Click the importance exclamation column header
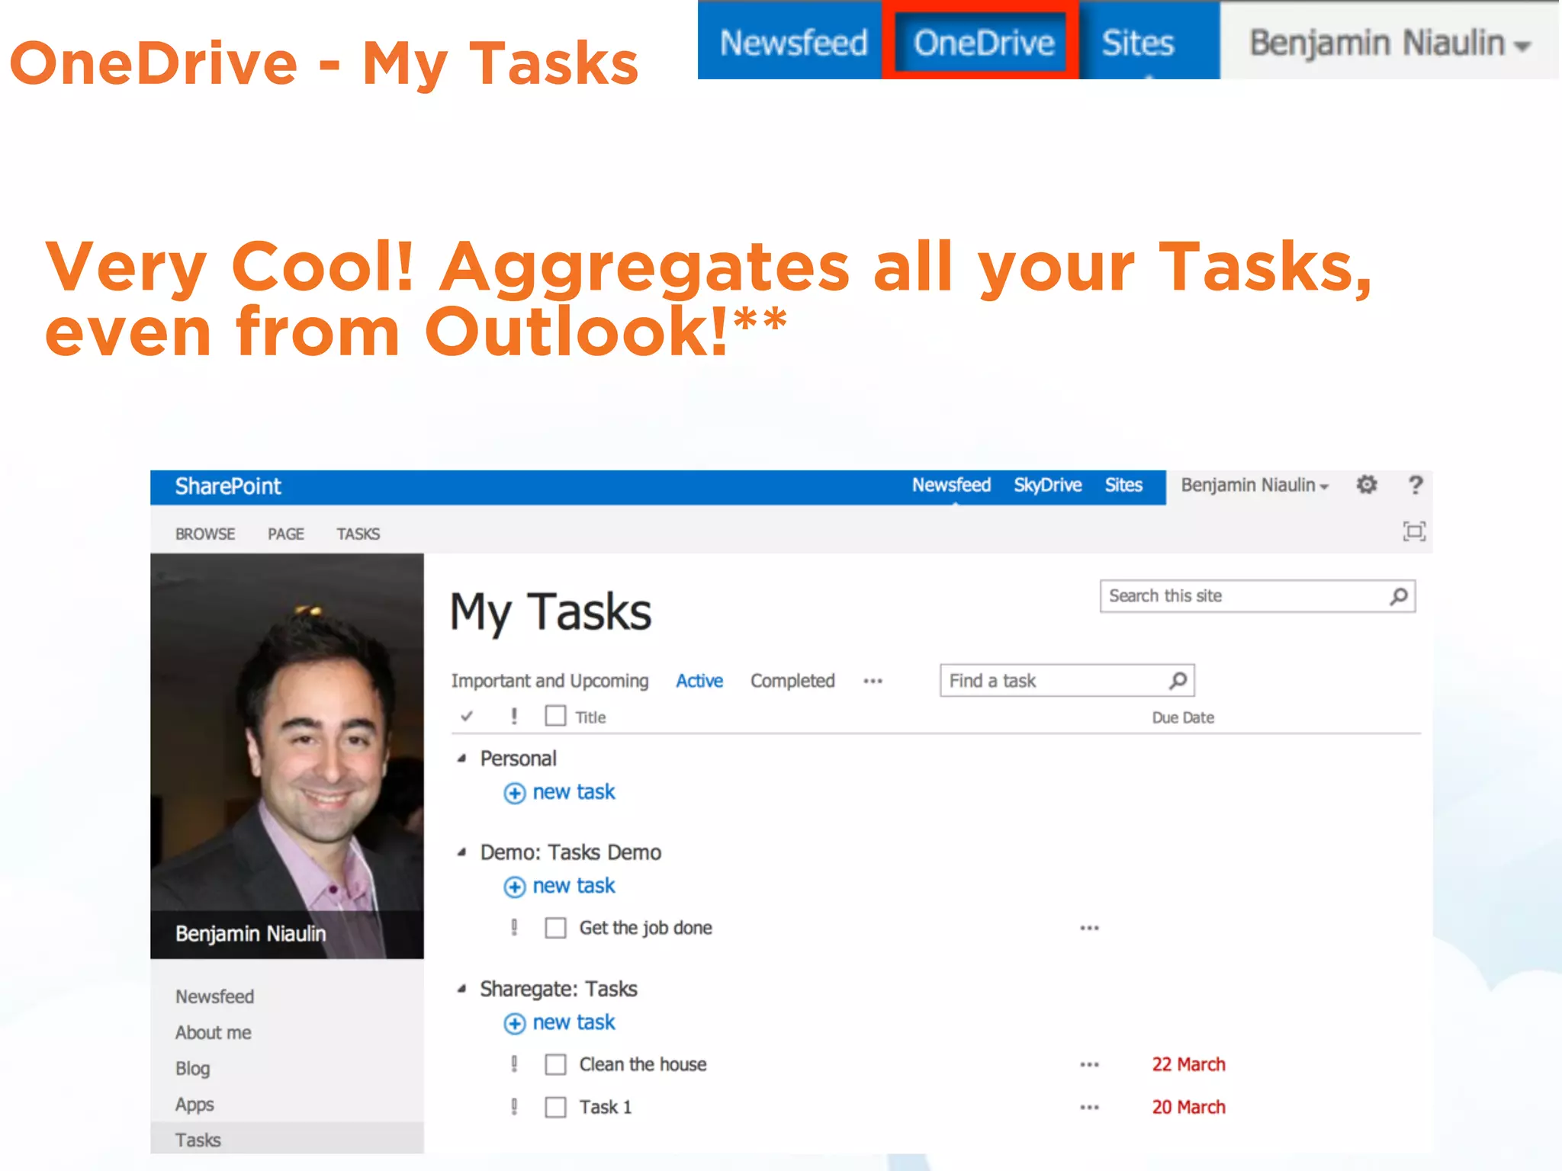 pos(514,716)
